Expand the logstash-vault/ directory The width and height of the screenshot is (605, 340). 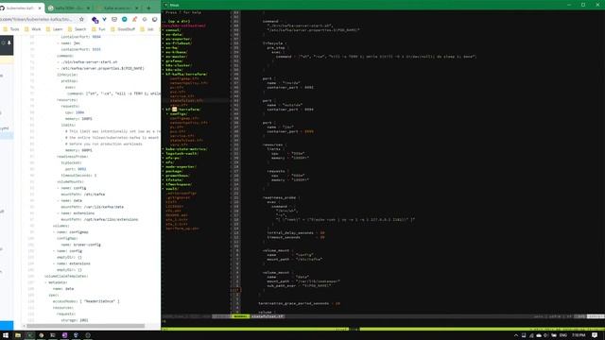181,153
